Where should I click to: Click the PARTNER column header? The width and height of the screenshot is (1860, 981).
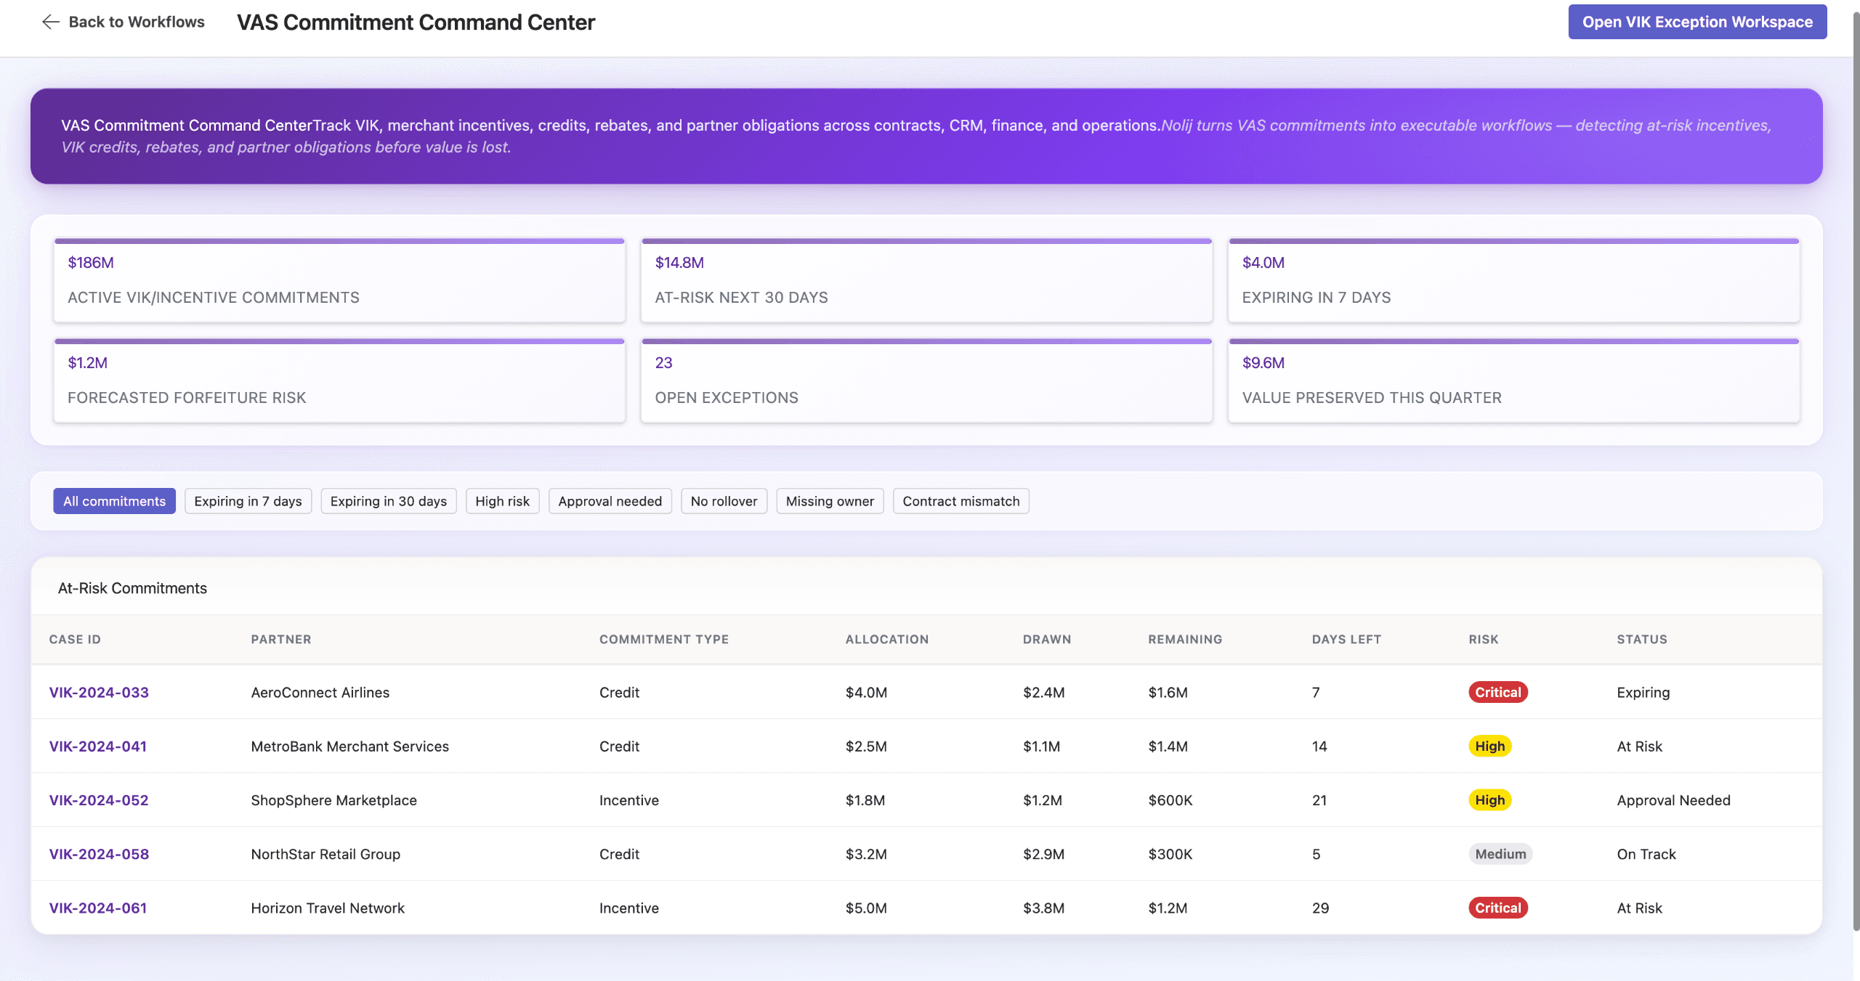tap(281, 639)
